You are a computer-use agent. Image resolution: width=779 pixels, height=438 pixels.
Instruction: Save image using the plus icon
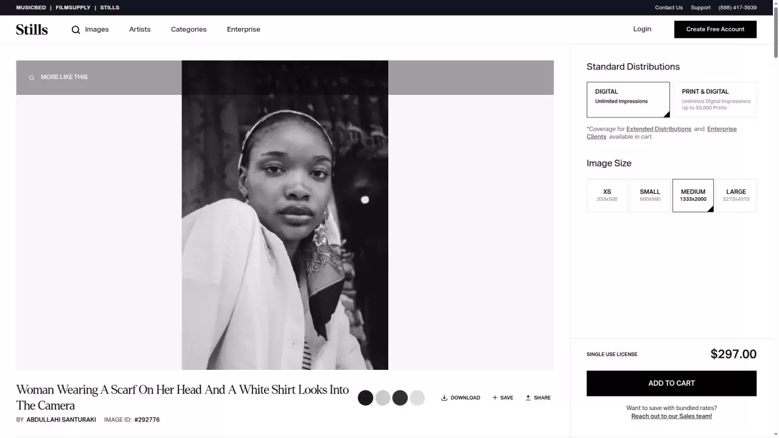click(495, 398)
